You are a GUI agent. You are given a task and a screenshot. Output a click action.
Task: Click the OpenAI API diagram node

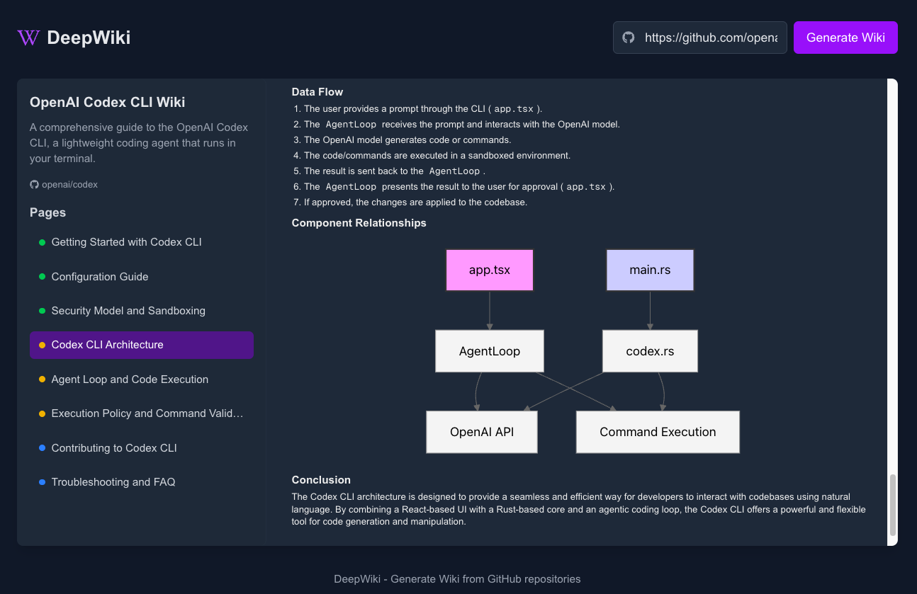click(x=482, y=432)
